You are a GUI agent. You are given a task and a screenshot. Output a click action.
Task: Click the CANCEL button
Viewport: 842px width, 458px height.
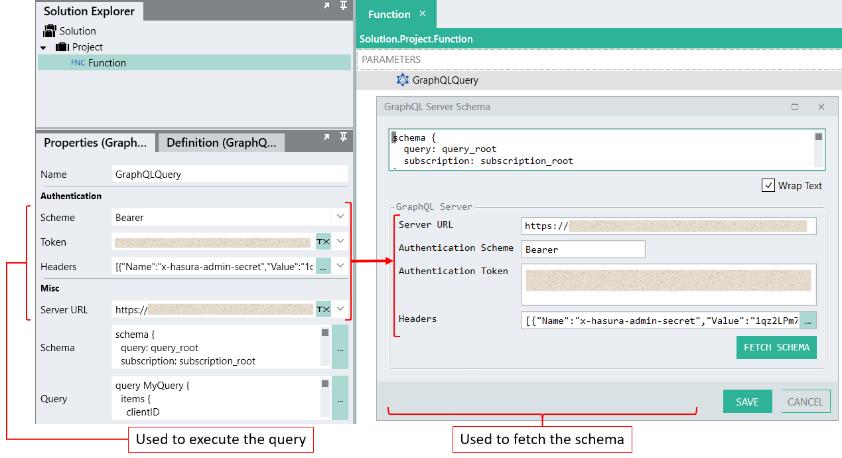pyautogui.click(x=806, y=402)
